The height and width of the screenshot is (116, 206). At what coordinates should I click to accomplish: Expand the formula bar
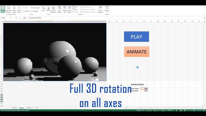click(x=204, y=18)
